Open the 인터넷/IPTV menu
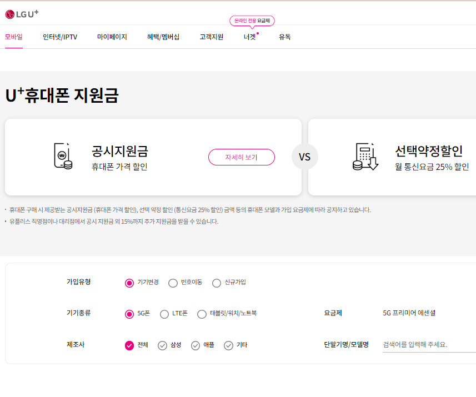 coord(60,37)
